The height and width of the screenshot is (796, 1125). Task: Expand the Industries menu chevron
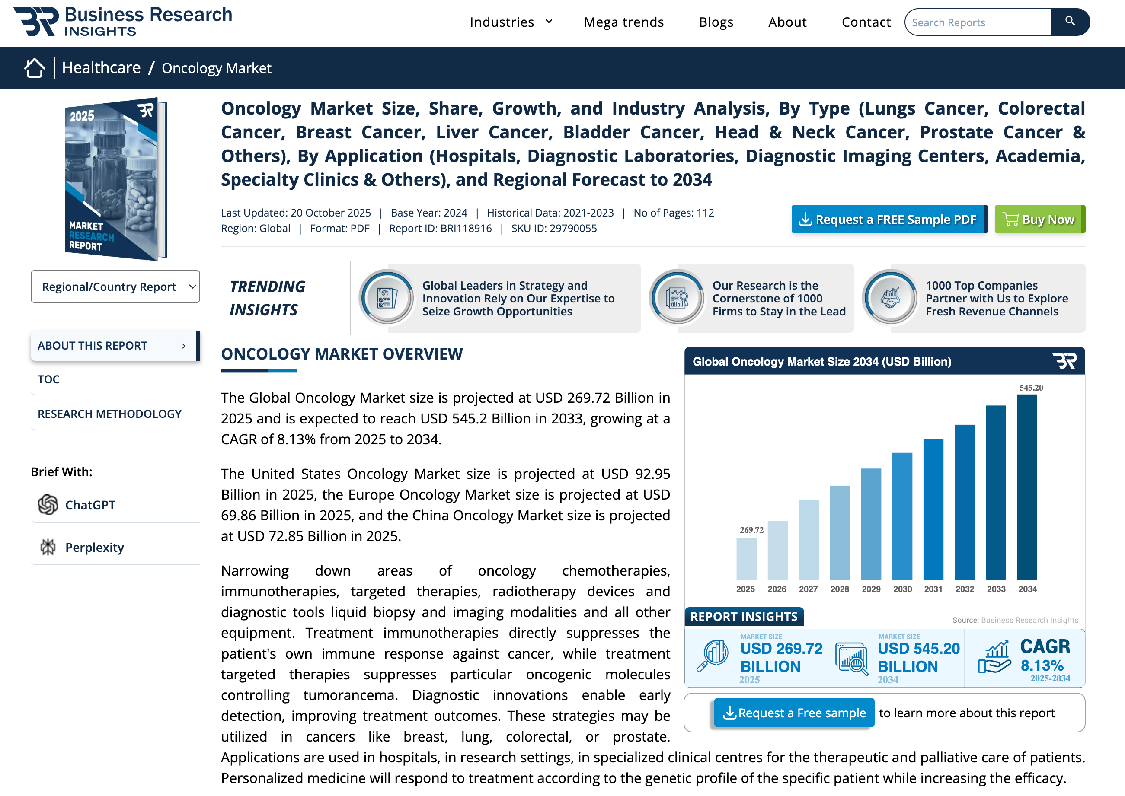pos(549,22)
